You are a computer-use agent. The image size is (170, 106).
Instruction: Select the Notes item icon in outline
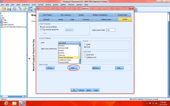(2, 22)
